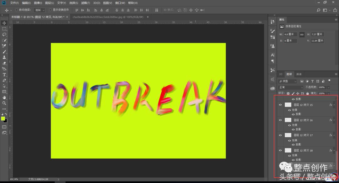This screenshot has width=339, height=183.
Task: Select the Path Selection arrow tool
Action: [4, 86]
